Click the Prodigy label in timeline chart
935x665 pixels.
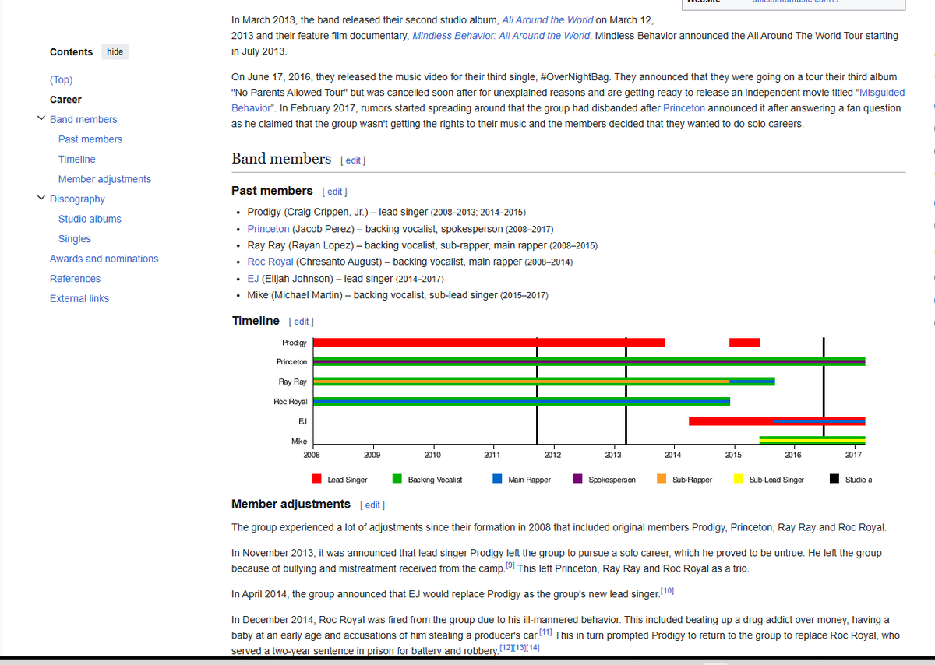click(295, 343)
